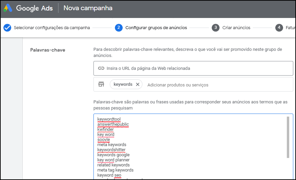
Task: Click the meta keywords line
Action: pyautogui.click(x=112, y=145)
